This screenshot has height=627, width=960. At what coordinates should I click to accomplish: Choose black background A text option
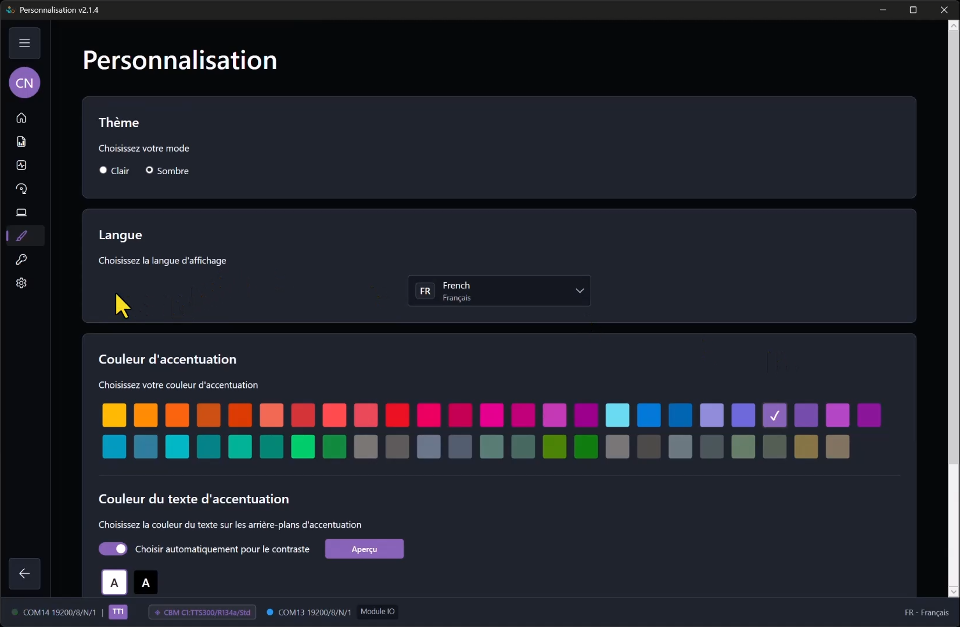[x=146, y=582]
